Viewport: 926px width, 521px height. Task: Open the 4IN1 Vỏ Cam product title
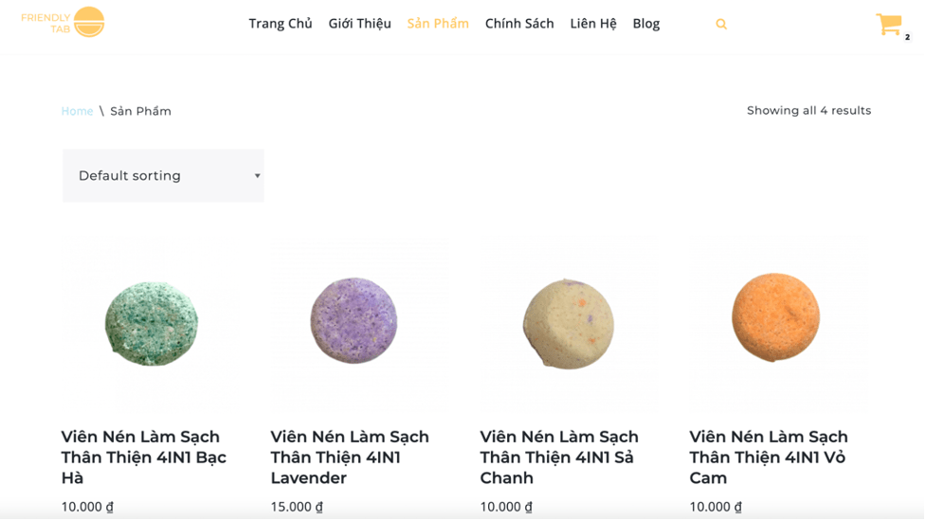tap(769, 458)
